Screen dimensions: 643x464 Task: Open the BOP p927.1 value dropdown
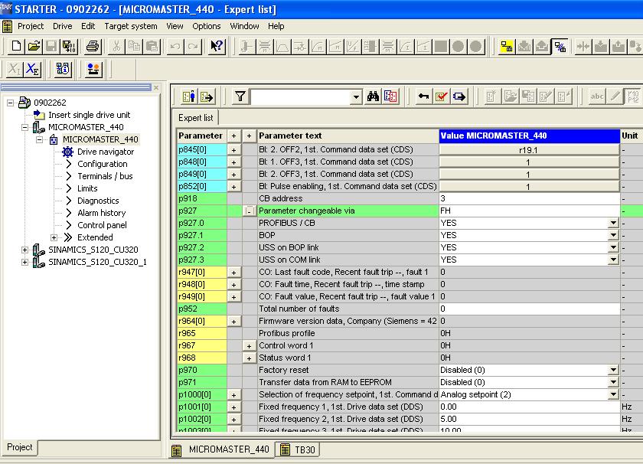[x=613, y=235]
